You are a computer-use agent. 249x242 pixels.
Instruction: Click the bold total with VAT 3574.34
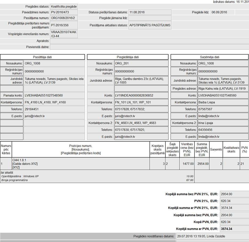tap(234, 229)
